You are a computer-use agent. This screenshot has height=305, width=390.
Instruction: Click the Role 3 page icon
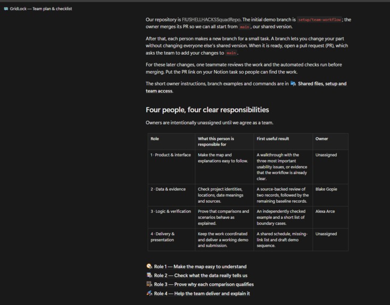tap(149, 284)
